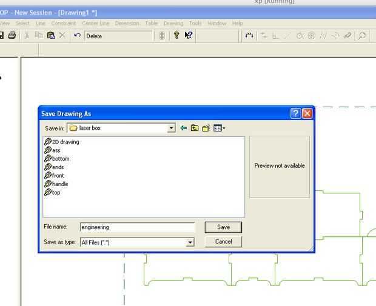Go back with green arrow in dialog
The image size is (376, 306).
(x=183, y=128)
